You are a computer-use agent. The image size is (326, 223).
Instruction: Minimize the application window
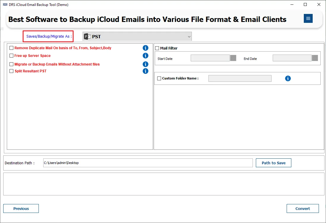tap(292, 4)
